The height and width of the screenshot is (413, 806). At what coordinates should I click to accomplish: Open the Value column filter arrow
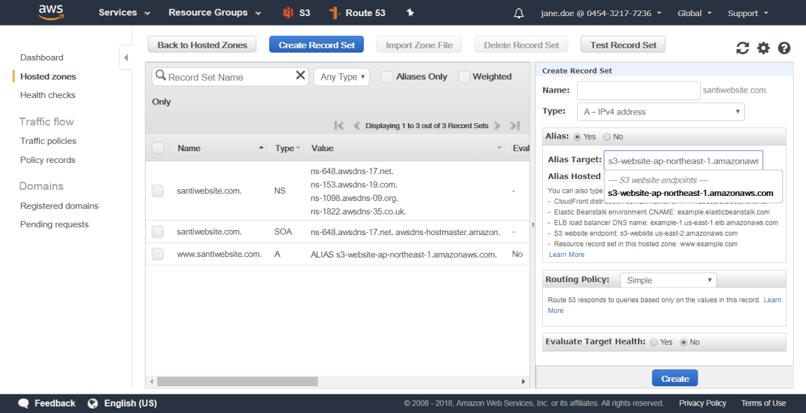499,148
